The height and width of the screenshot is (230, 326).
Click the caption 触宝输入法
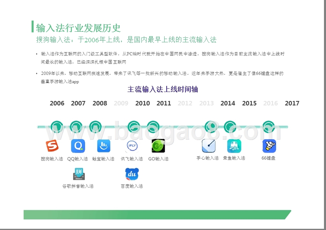[x=104, y=159]
